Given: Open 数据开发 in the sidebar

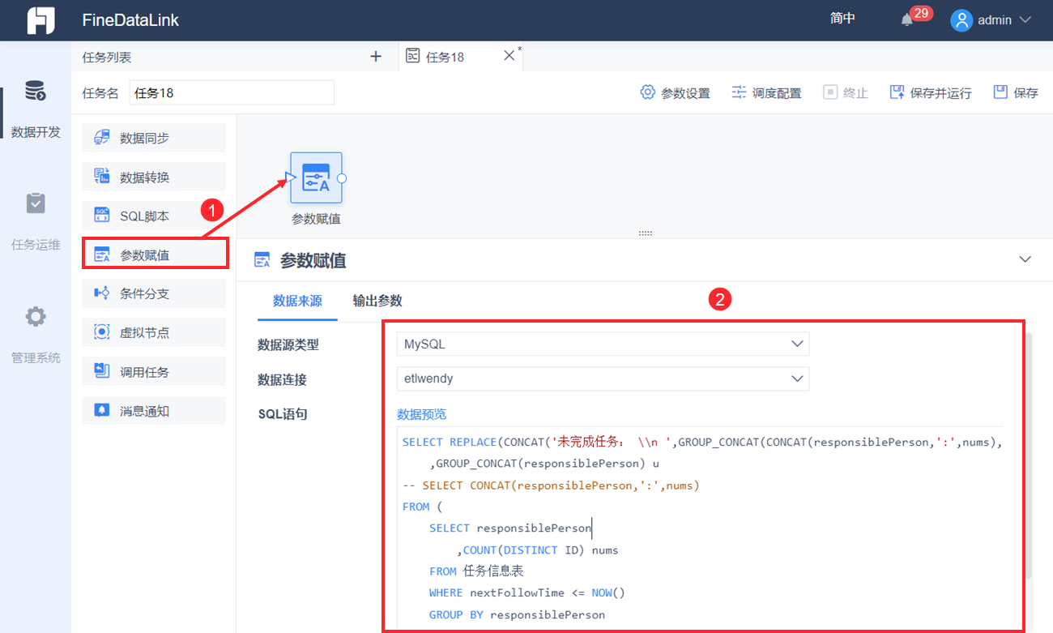Looking at the screenshot, I should 36,108.
